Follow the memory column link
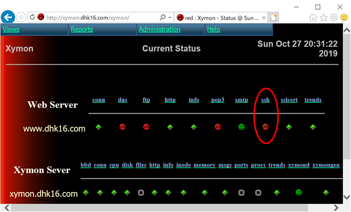The image size is (351, 212). [205, 165]
